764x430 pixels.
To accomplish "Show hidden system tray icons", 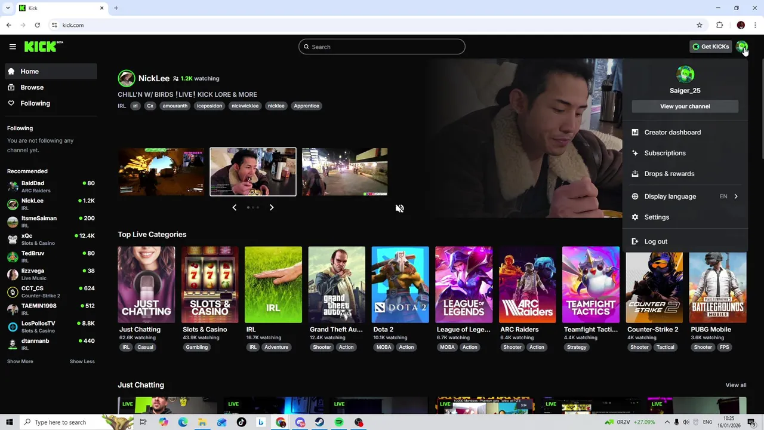I will click(667, 422).
